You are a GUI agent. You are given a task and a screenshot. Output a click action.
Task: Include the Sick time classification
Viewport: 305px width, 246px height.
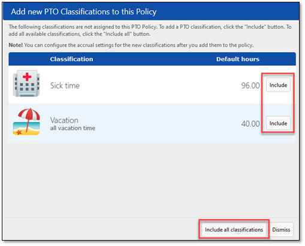click(x=278, y=85)
